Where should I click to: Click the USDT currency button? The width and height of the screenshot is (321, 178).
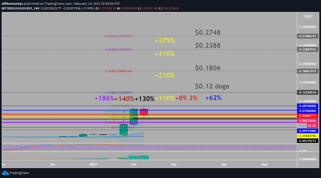pos(308,16)
